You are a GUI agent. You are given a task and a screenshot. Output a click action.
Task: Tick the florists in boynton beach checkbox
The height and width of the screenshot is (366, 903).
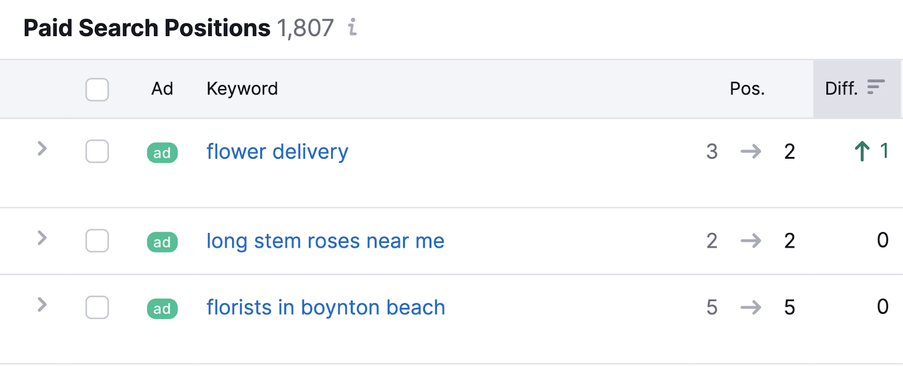pyautogui.click(x=97, y=307)
